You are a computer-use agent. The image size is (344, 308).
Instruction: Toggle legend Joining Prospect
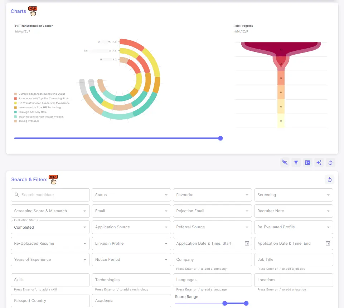(26, 121)
